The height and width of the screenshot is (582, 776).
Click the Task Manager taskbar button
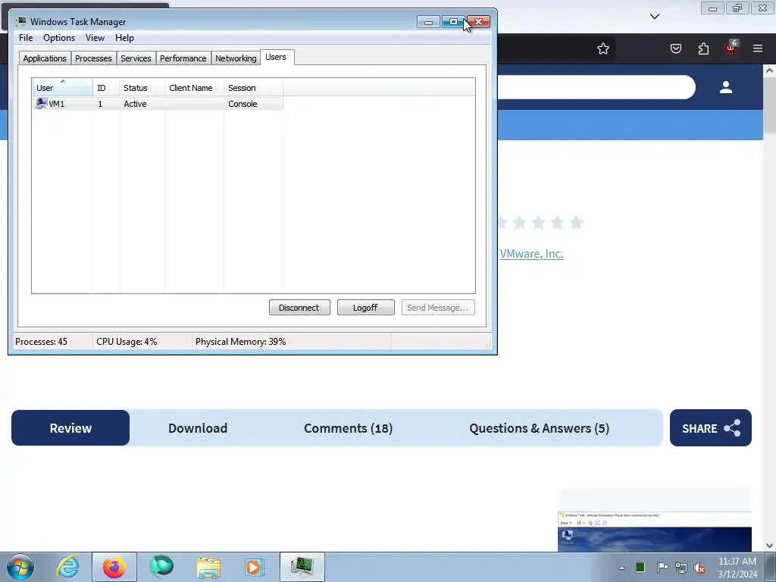point(302,567)
